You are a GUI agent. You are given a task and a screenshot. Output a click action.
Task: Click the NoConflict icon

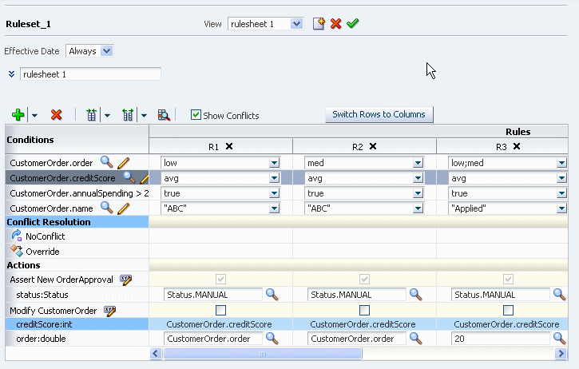click(x=17, y=236)
